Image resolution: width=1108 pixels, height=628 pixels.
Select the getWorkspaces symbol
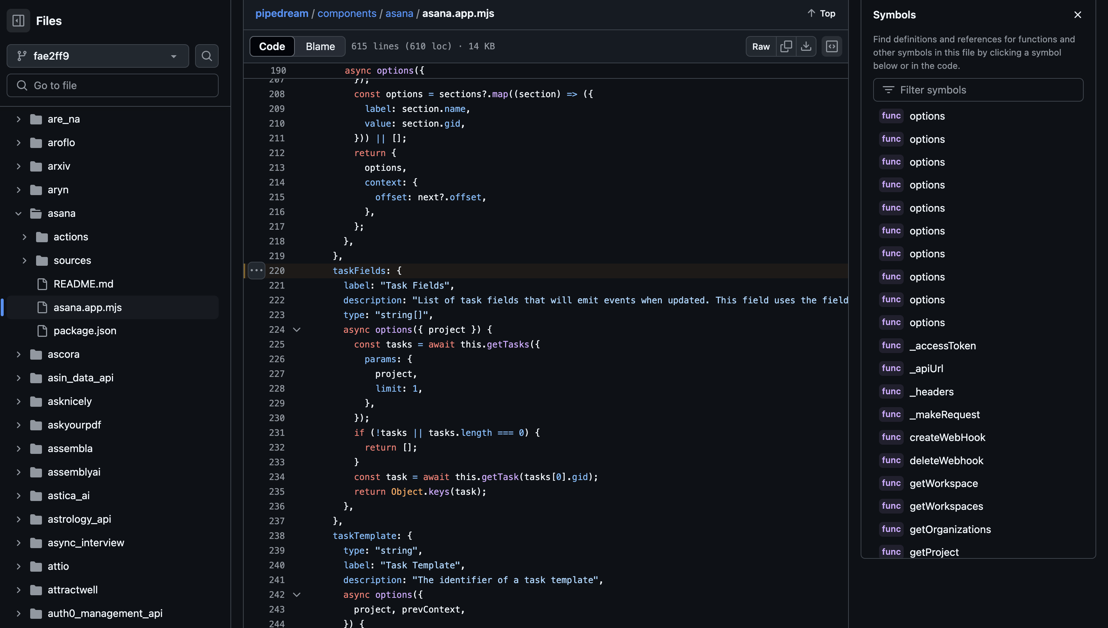(x=946, y=506)
